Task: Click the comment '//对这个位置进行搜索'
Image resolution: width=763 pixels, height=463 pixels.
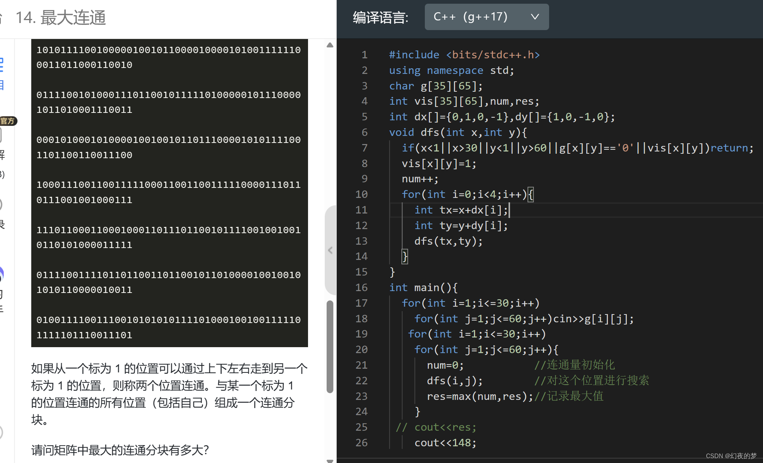Action: coord(592,381)
